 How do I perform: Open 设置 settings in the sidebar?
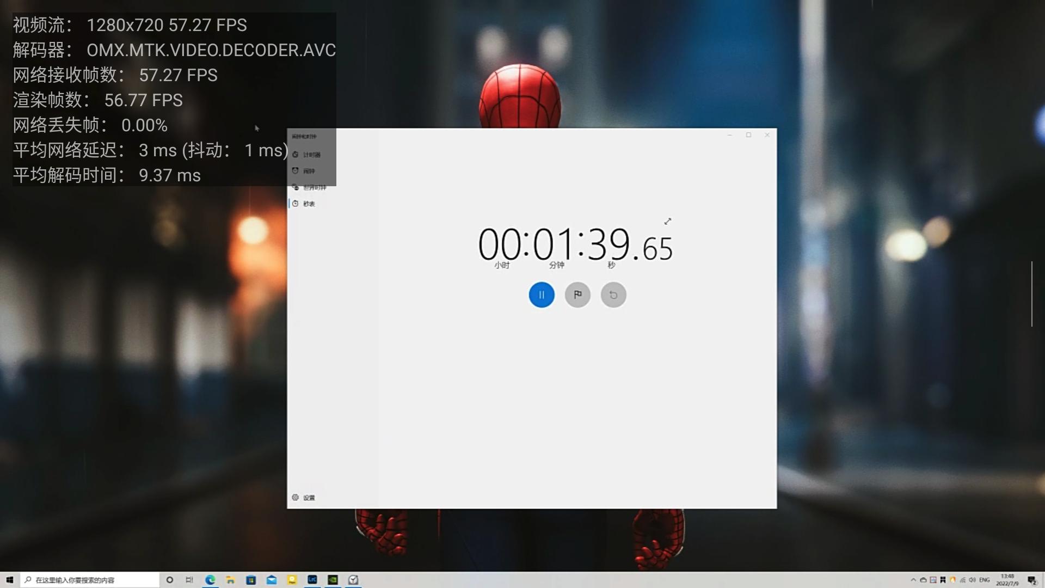(308, 498)
